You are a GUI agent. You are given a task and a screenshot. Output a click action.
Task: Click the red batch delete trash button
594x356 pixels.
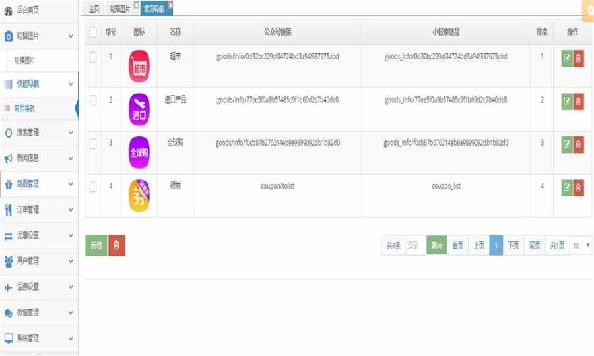[117, 245]
